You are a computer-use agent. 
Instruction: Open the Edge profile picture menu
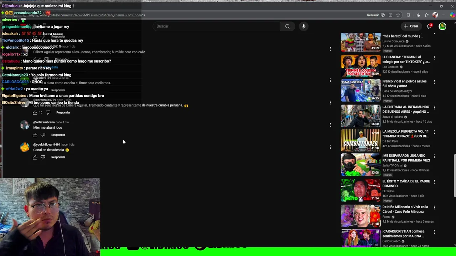click(435, 15)
